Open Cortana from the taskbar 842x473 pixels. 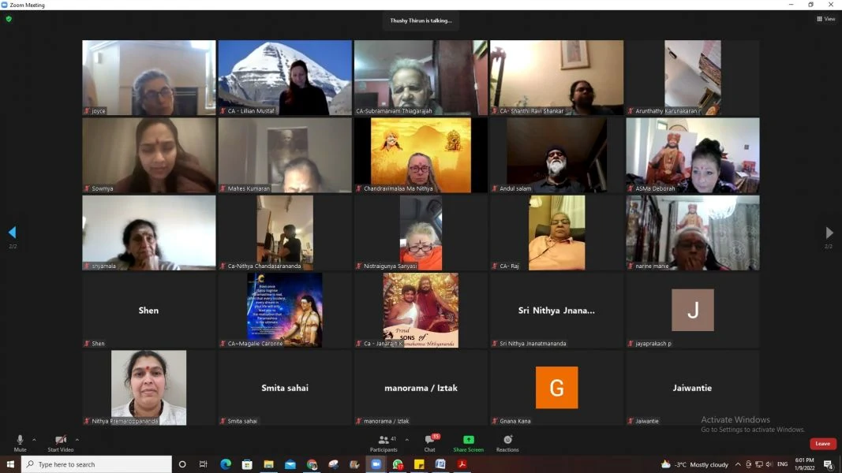pos(182,464)
